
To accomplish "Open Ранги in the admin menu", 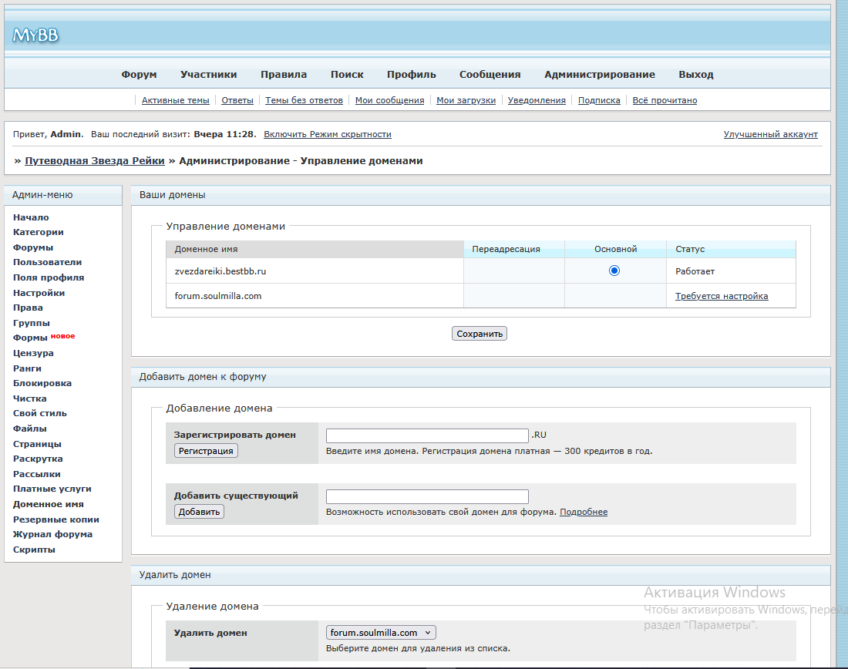I will [27, 368].
